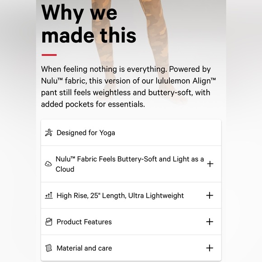Click the Material and care scroll icon
Image resolution: width=262 pixels, height=262 pixels.
[49, 248]
